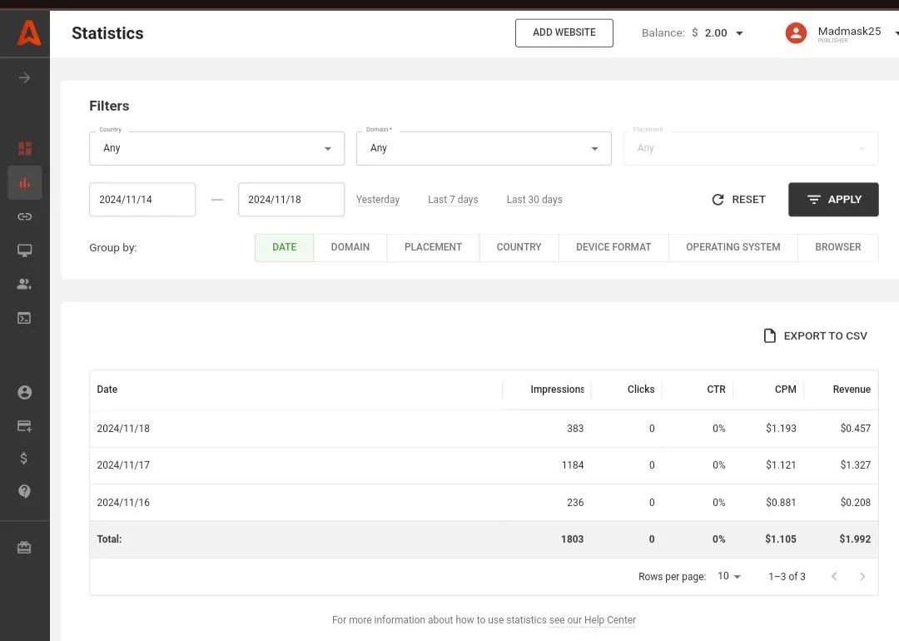Click the 2024/11/16 date cell
The image size is (899, 641).
123,502
